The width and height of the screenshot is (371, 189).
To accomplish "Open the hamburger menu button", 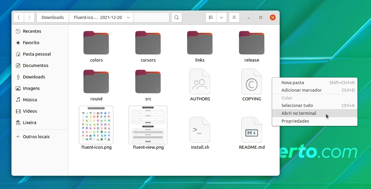I will pos(234,17).
